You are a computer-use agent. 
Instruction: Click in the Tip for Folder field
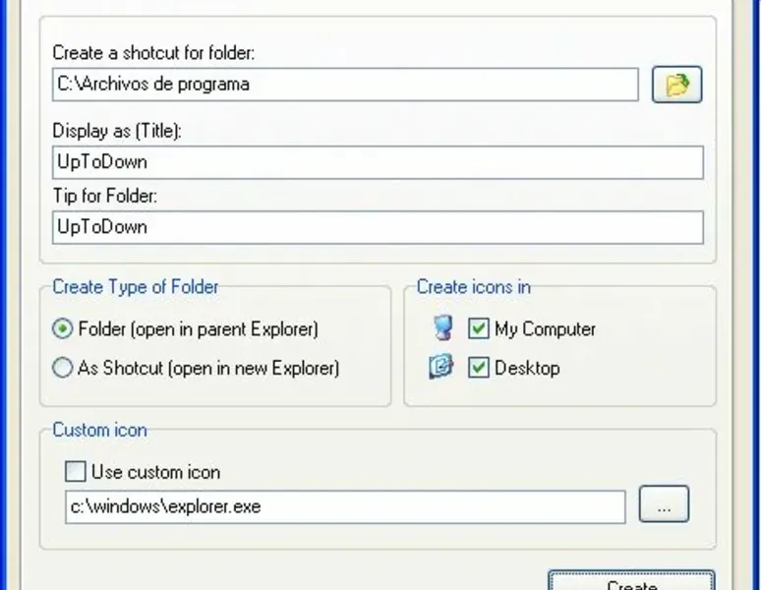(x=378, y=227)
